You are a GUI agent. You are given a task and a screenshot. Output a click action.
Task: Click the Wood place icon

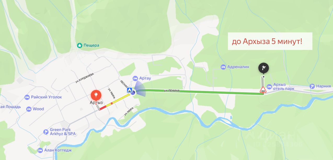point(29,109)
